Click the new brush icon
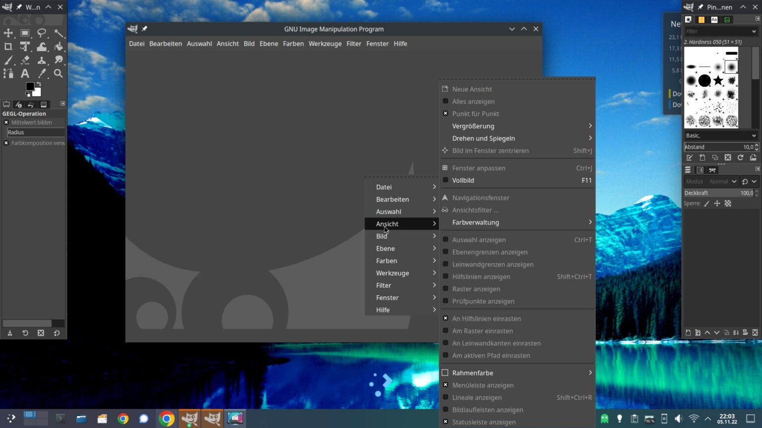This screenshot has height=428, width=762. click(702, 158)
